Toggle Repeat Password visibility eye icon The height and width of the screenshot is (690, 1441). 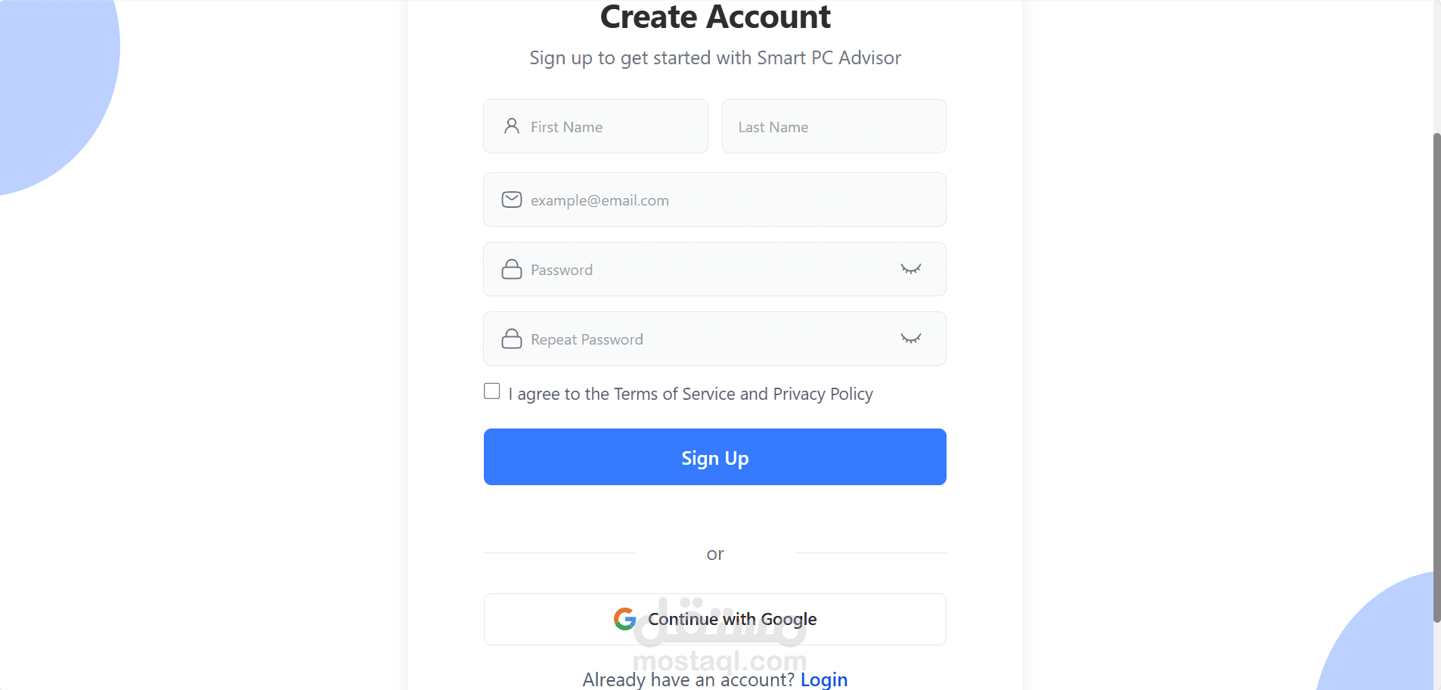click(x=910, y=339)
